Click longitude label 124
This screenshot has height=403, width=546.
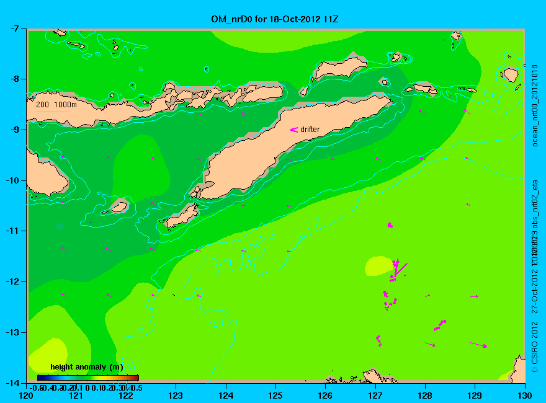click(x=226, y=396)
